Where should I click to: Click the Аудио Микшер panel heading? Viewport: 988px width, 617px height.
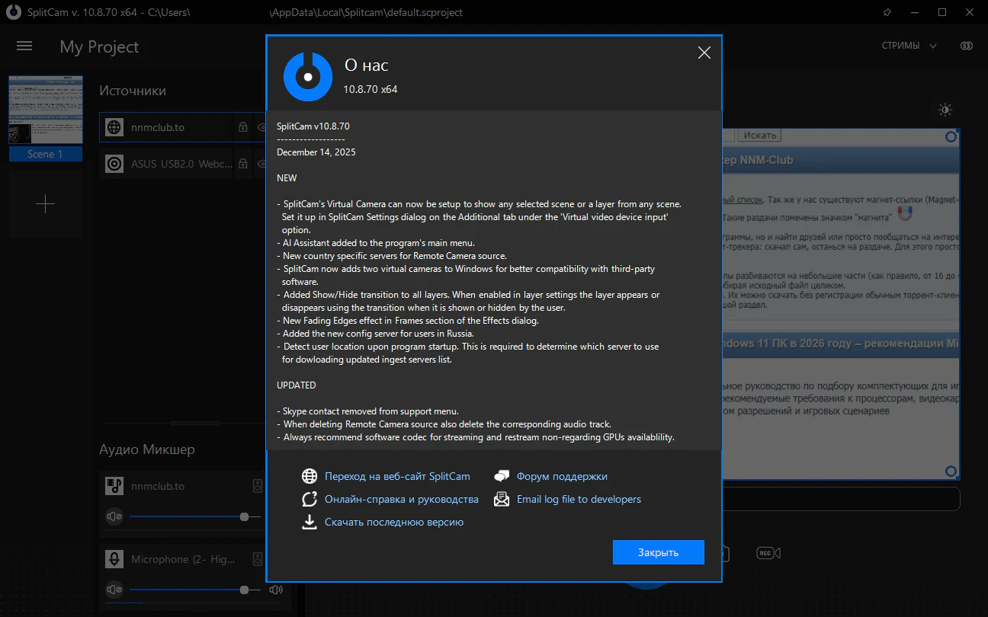[x=147, y=449]
